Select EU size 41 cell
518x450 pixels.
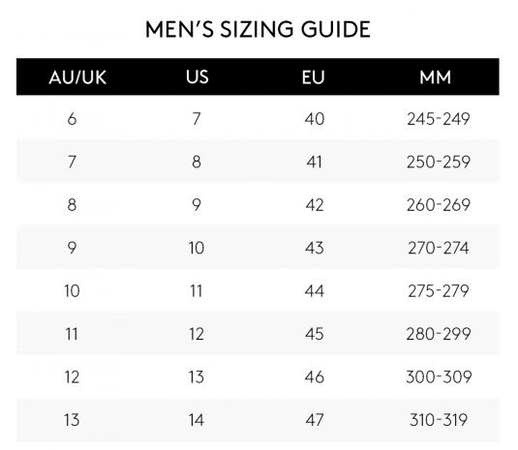[314, 162]
